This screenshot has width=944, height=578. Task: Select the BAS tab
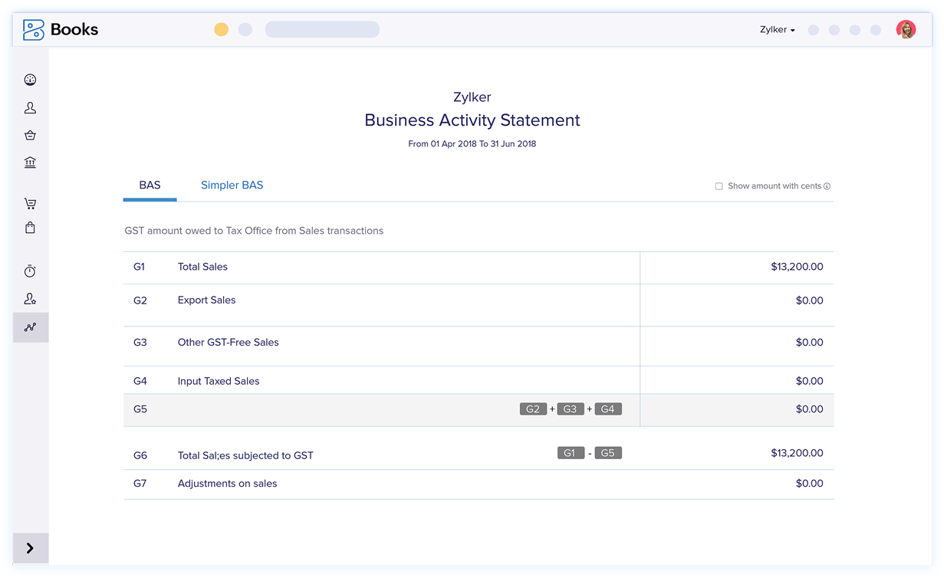click(150, 186)
